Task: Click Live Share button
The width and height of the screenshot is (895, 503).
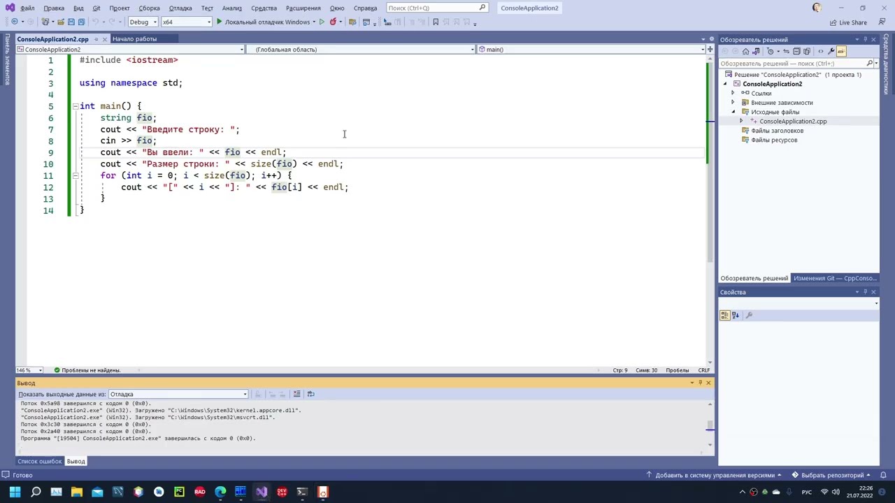Action: (x=848, y=22)
